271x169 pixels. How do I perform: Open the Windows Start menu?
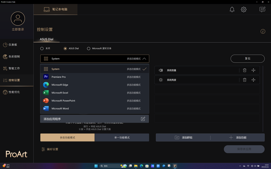coord(96,166)
